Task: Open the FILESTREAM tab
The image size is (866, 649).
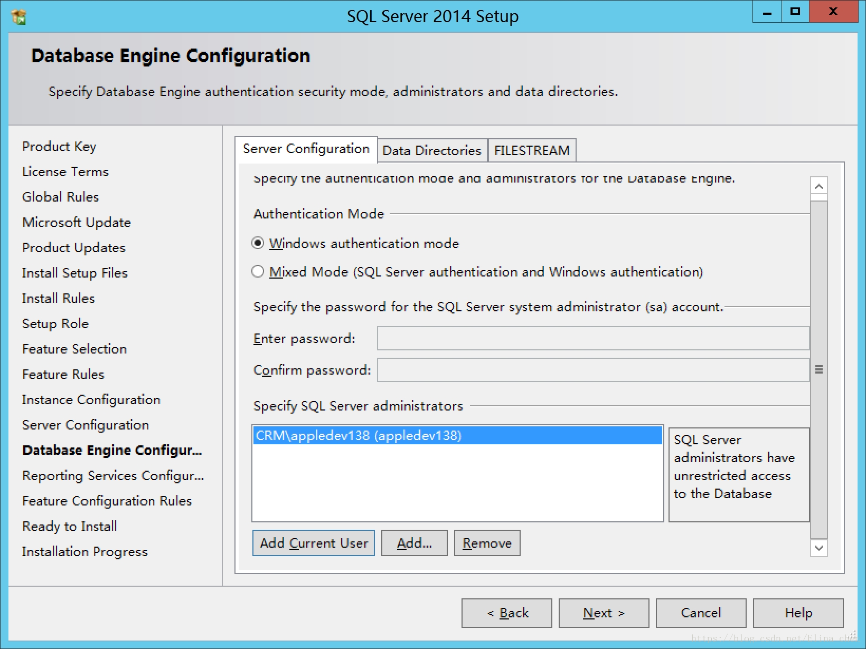Action: click(532, 150)
